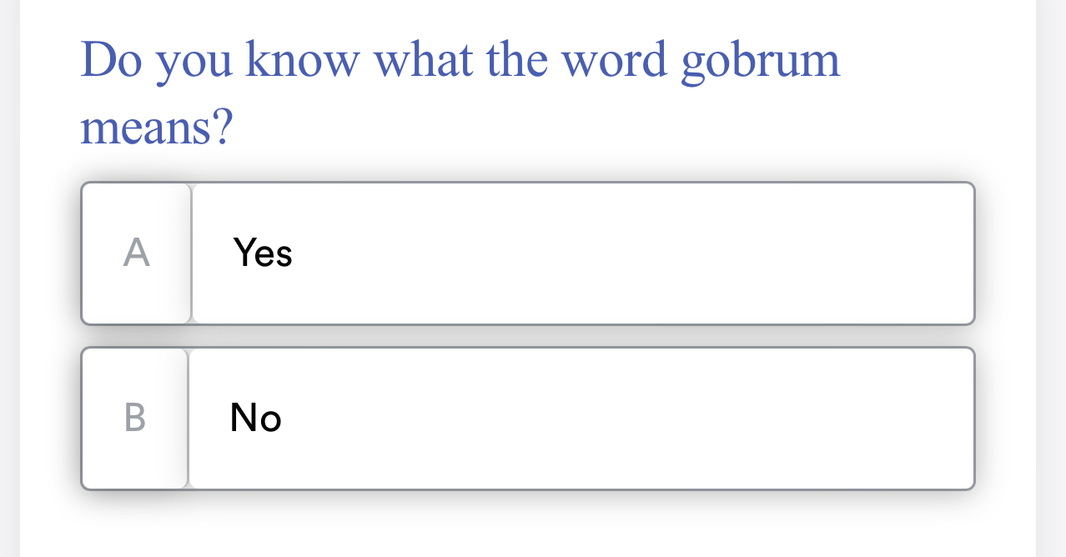
Task: Click the word Yes in option A
Action: 262,254
